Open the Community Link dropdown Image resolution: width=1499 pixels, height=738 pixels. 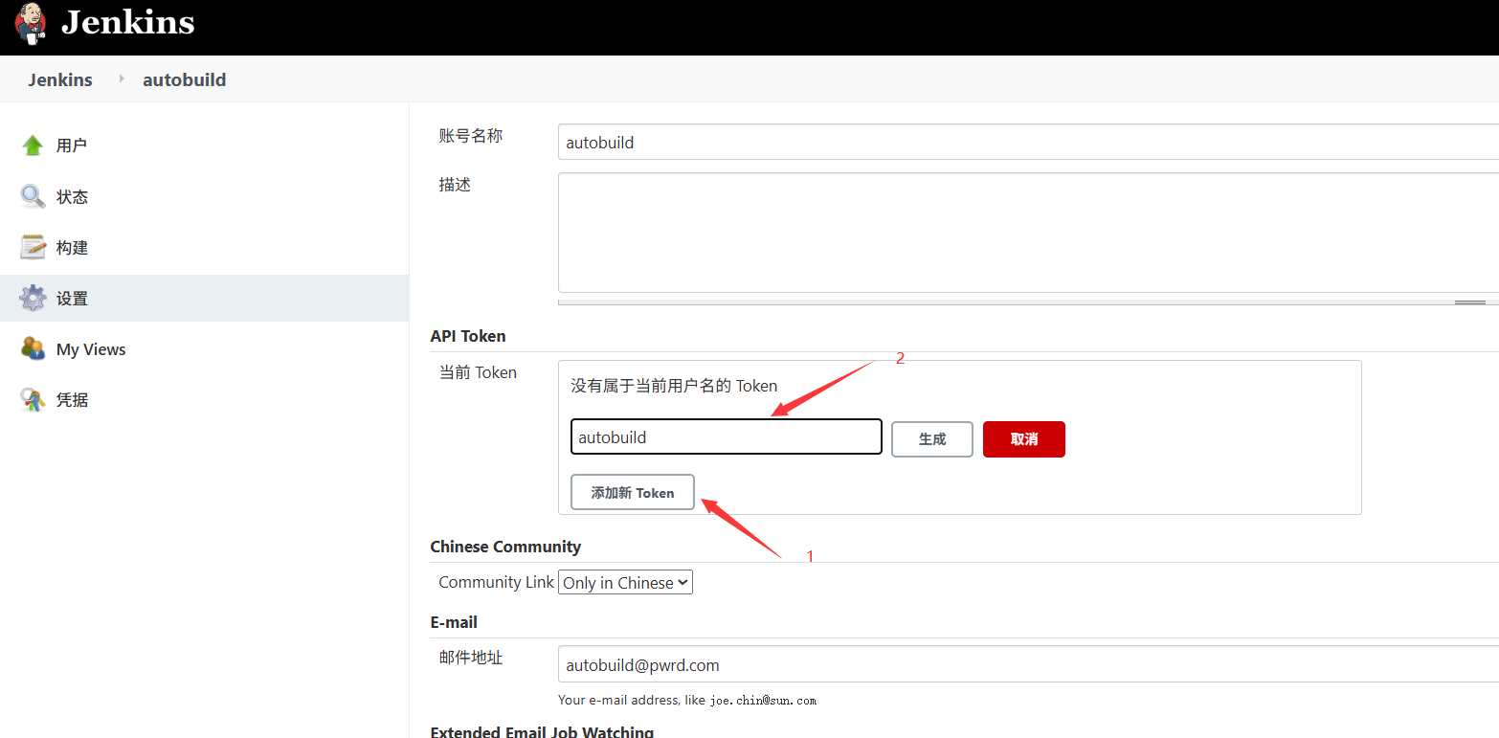pos(625,582)
